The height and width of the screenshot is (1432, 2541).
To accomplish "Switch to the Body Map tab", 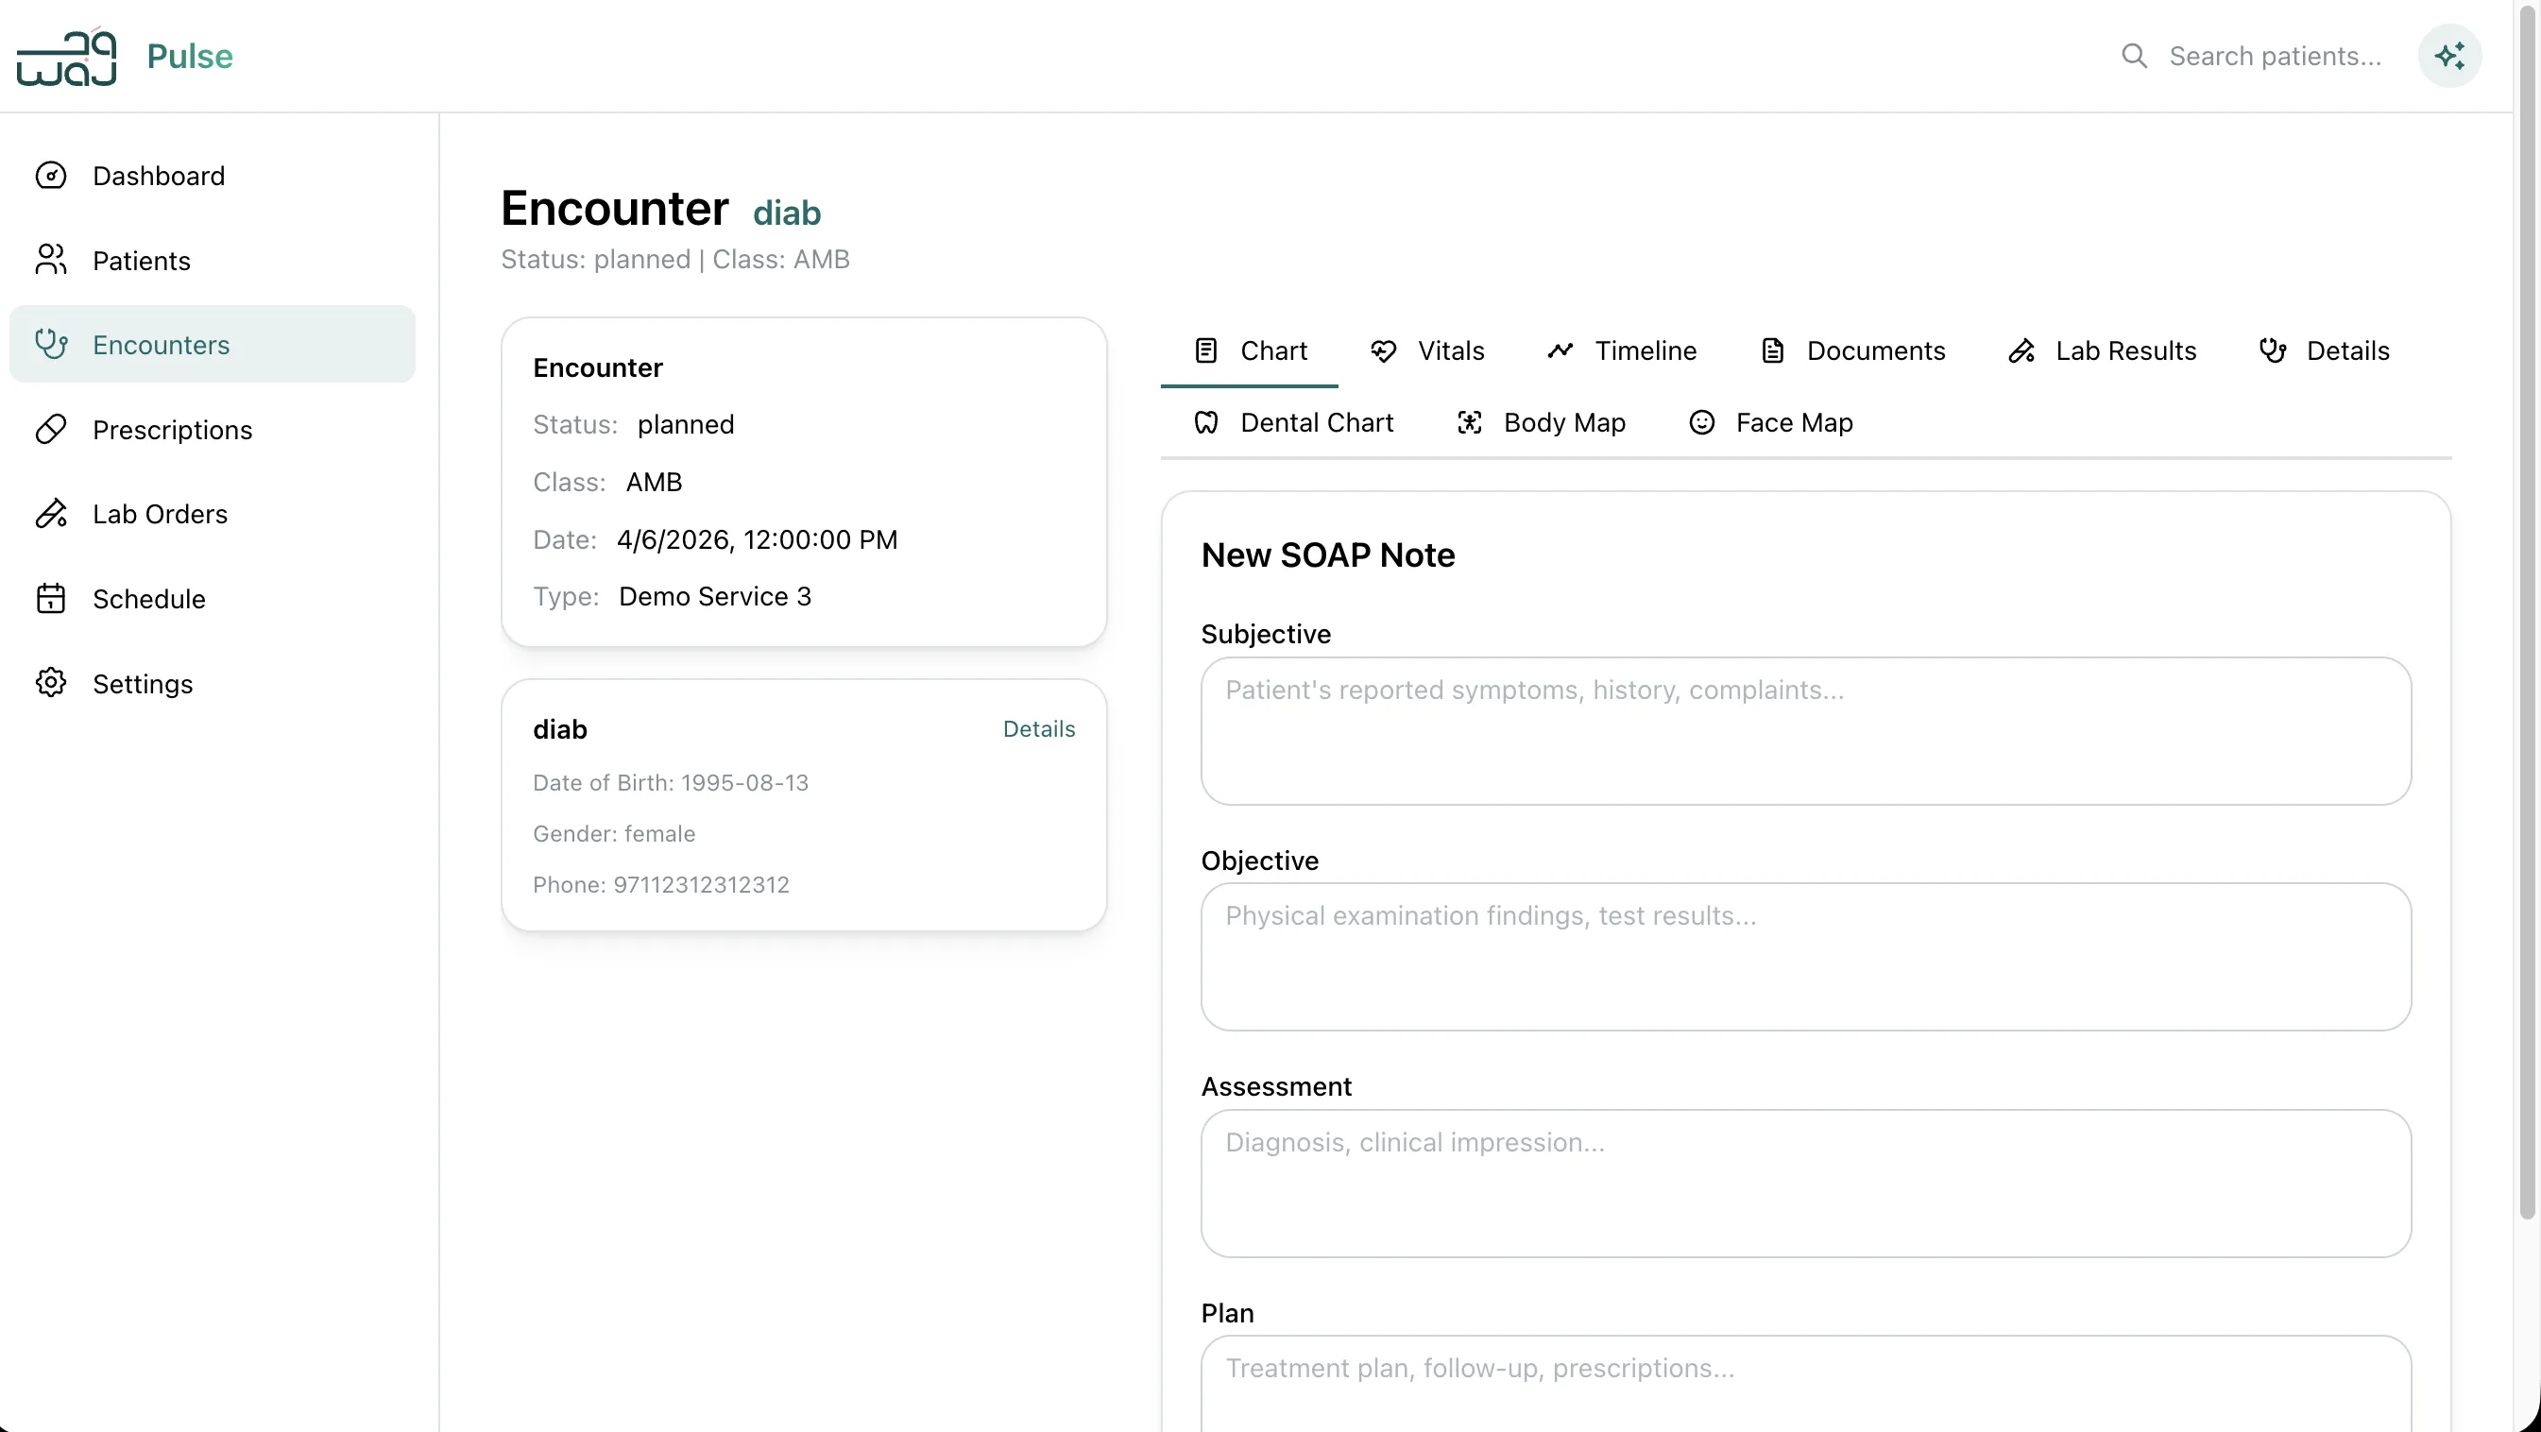I will tap(1541, 423).
